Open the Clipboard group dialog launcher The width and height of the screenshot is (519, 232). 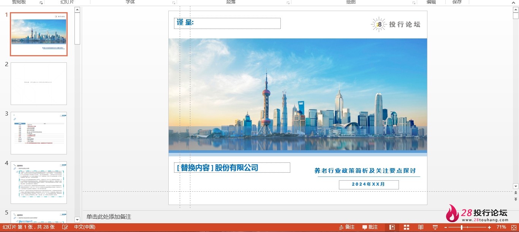click(x=41, y=2)
